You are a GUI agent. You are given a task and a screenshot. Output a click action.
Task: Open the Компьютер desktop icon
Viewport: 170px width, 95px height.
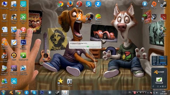pos(5,5)
